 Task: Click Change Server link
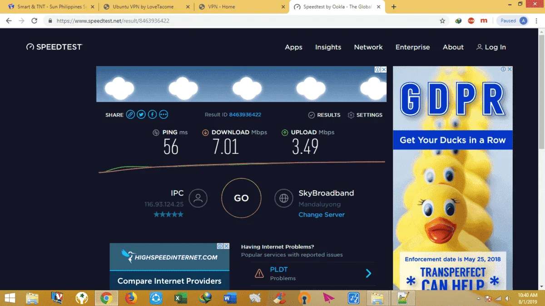point(322,214)
